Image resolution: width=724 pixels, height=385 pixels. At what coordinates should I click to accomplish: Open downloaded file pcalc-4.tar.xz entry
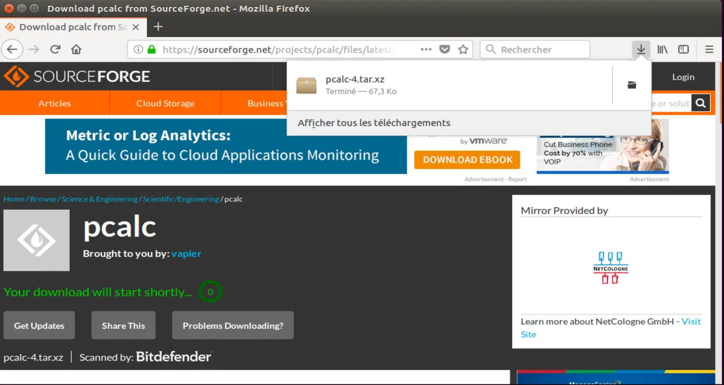450,85
